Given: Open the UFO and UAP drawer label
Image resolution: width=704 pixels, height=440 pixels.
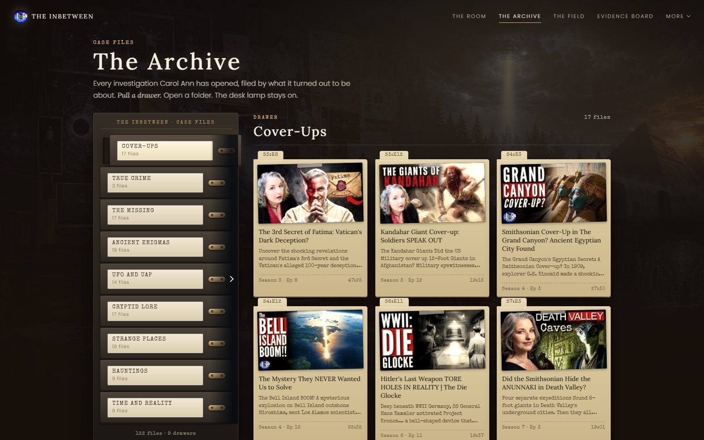Looking at the screenshot, I should 155,279.
